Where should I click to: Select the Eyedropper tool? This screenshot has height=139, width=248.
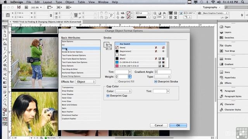coord(5,96)
